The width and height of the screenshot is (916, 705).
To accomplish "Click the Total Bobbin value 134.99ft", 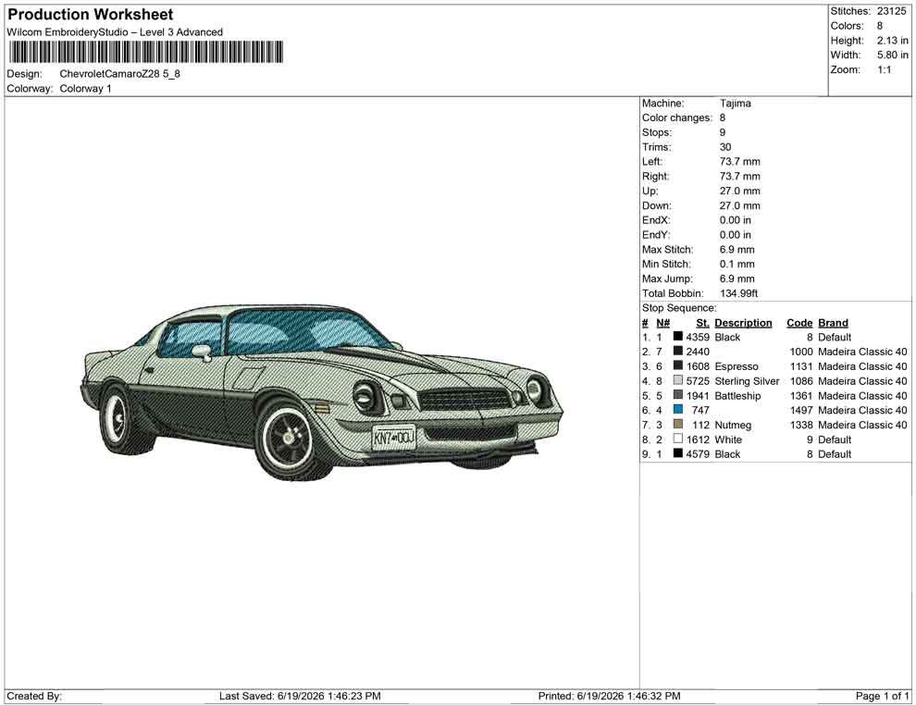I will [x=739, y=292].
